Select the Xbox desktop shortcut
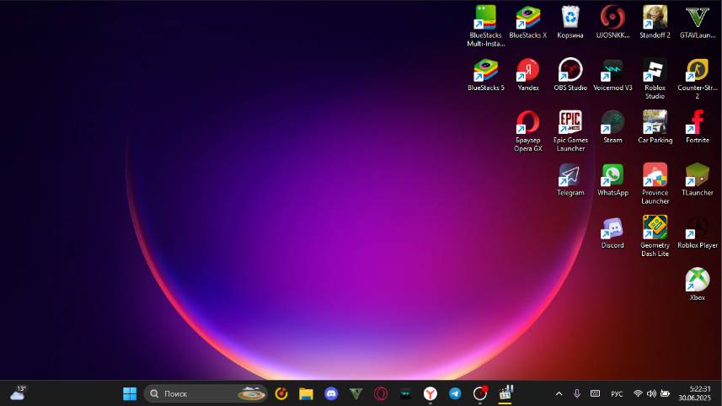 tap(698, 285)
